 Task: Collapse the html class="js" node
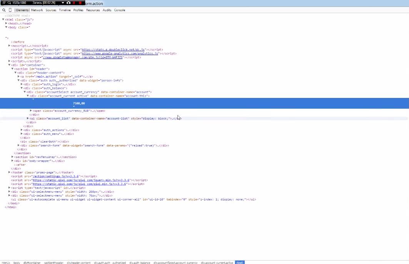pos(3,20)
